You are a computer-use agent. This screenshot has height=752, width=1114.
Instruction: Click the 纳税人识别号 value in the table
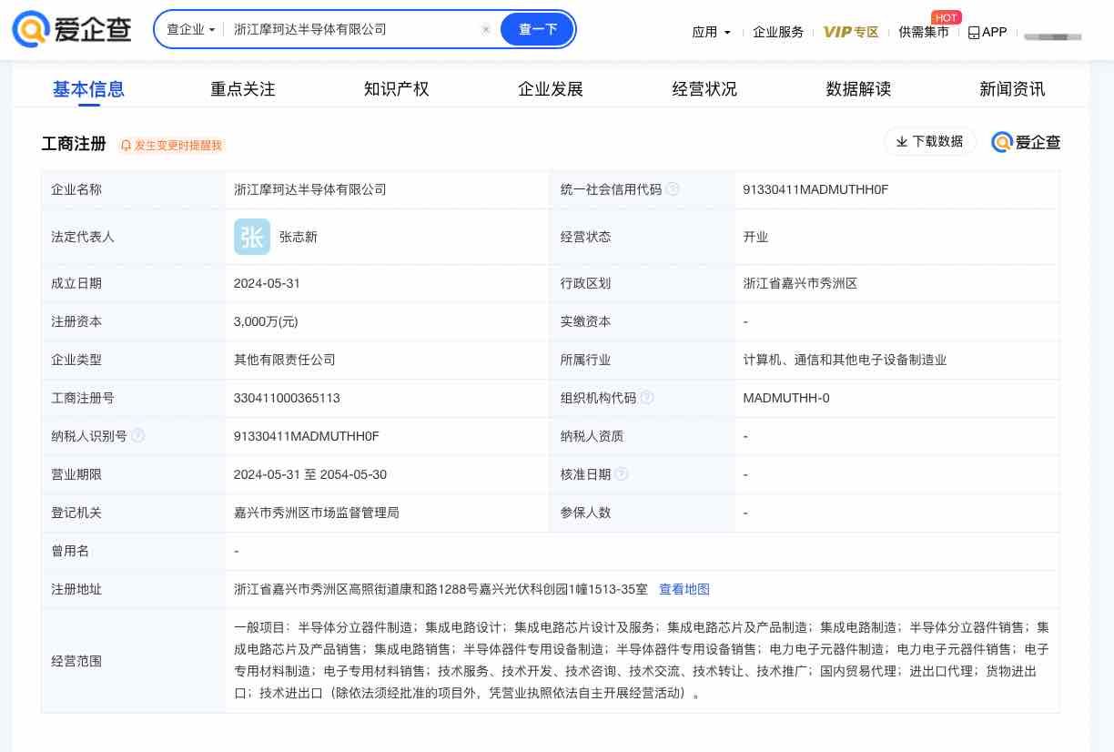click(x=307, y=436)
